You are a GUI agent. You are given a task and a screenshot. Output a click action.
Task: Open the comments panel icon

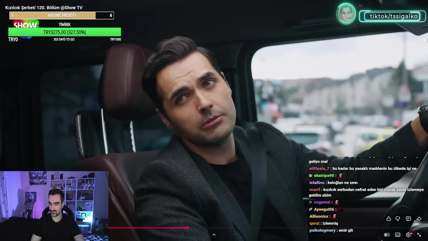coord(408,219)
